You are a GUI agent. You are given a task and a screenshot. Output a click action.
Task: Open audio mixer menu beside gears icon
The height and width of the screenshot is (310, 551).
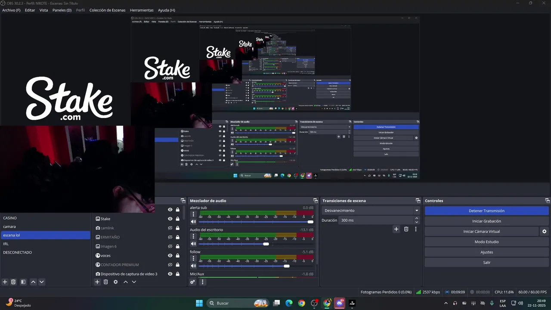(202, 282)
